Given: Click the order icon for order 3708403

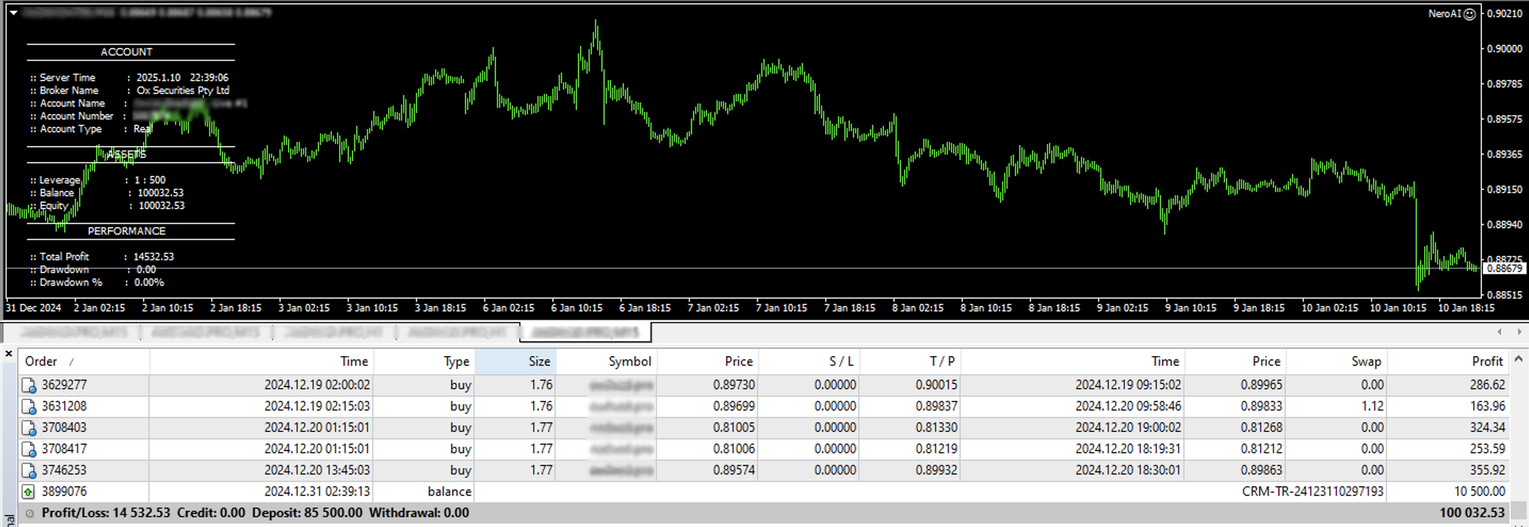Looking at the screenshot, I should click(29, 428).
